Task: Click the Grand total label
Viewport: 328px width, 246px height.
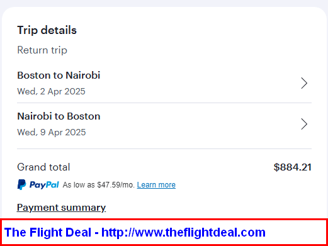Action: [43, 167]
